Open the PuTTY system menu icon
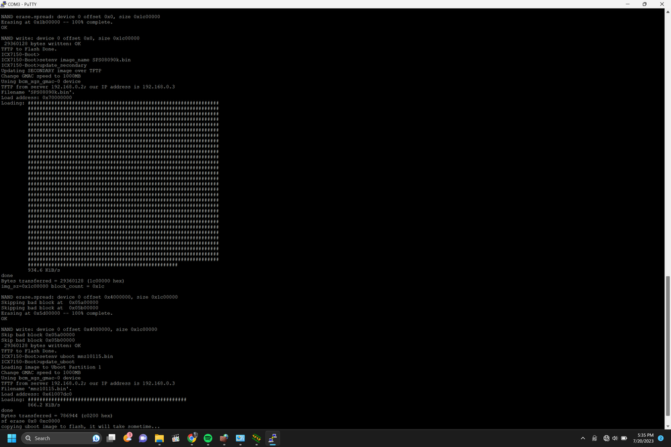 click(4, 4)
